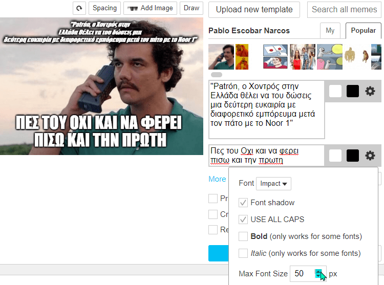Pick black outline color for second text

(x=353, y=156)
